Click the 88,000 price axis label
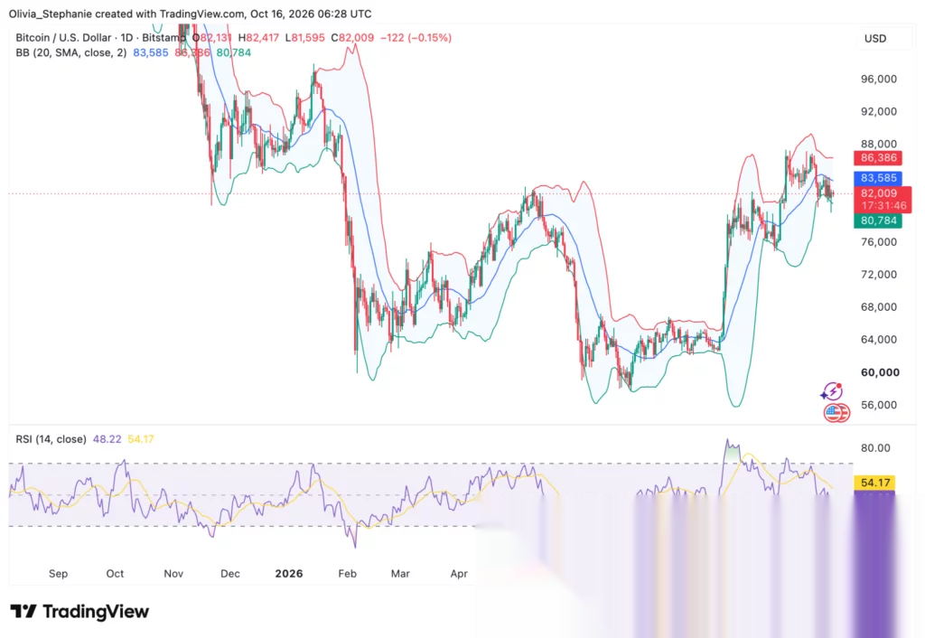 (x=878, y=144)
